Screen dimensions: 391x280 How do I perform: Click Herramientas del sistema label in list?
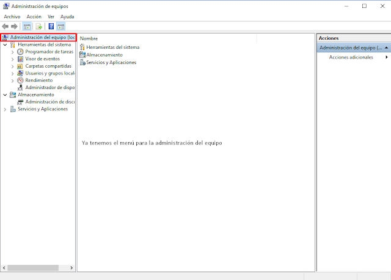tap(112, 48)
